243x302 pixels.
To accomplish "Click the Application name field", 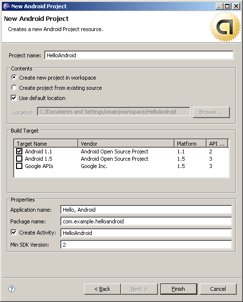I will click(146, 210).
